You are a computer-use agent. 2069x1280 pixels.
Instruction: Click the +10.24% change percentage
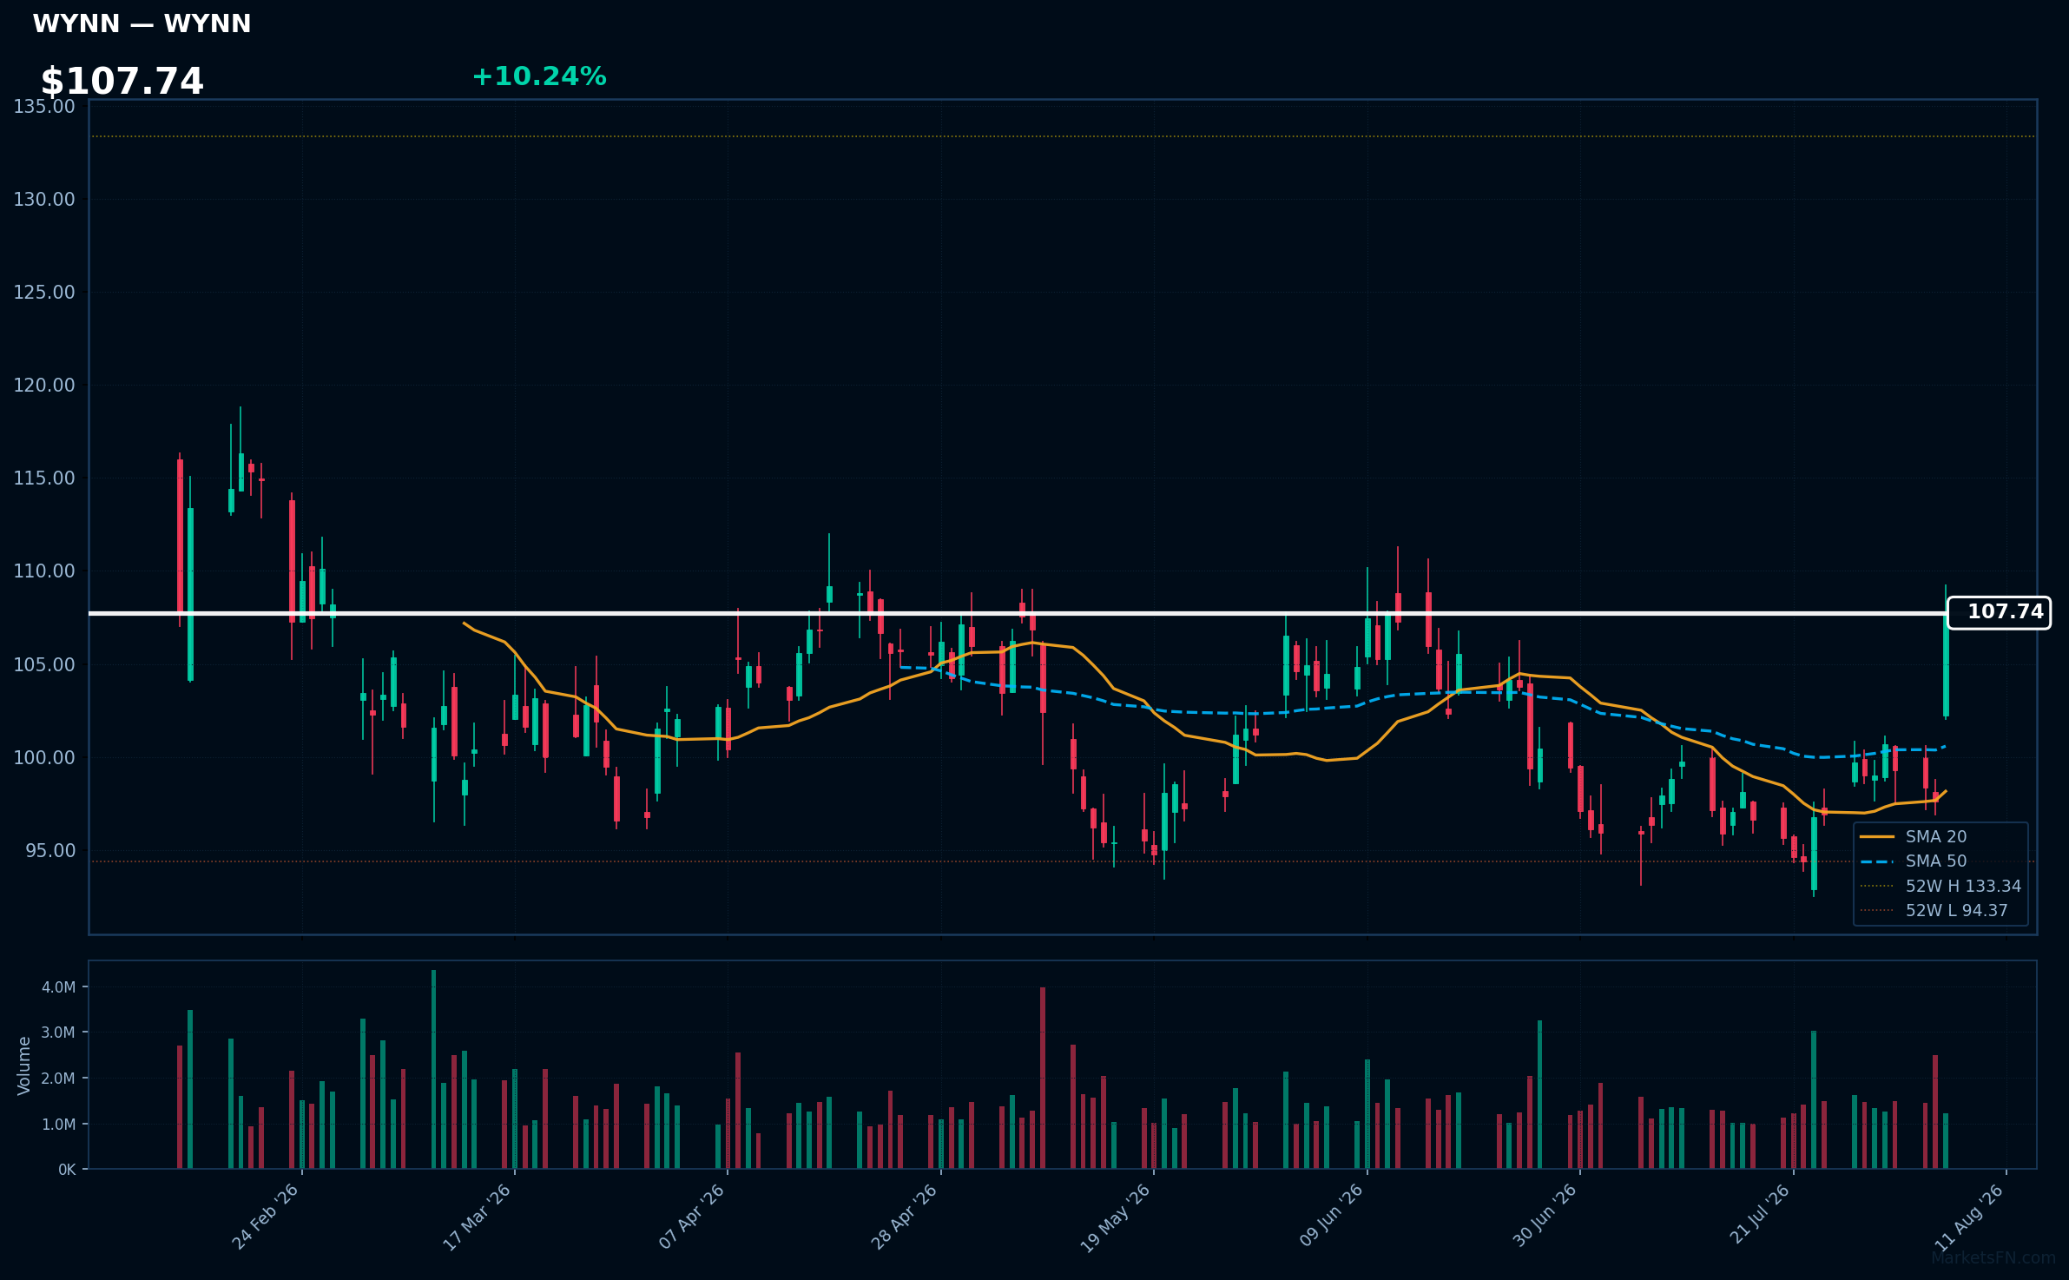pos(538,76)
